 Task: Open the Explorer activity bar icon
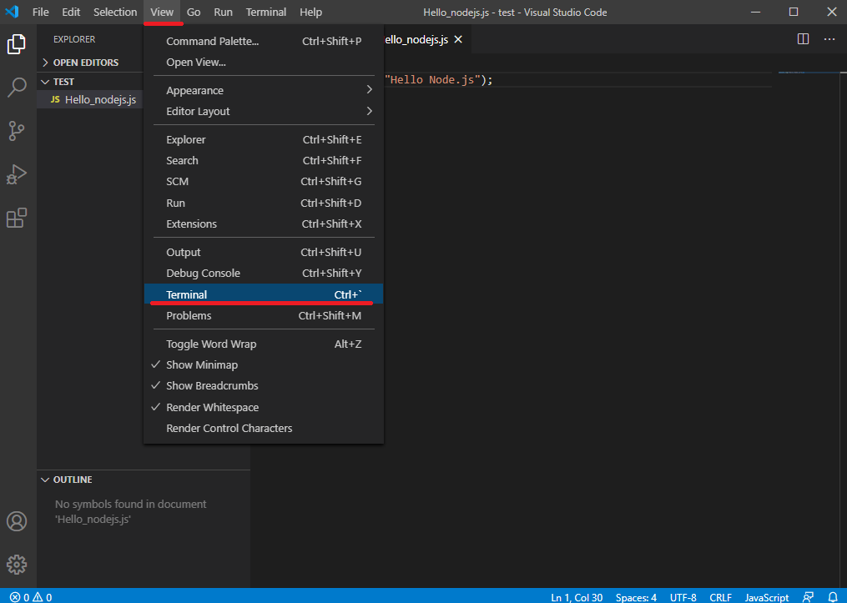[x=16, y=44]
